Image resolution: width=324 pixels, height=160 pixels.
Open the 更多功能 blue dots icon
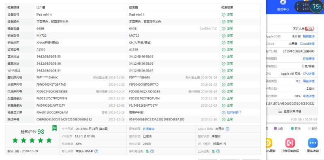313,143
